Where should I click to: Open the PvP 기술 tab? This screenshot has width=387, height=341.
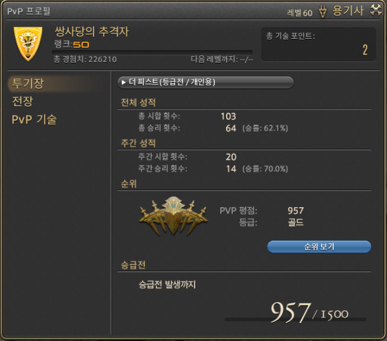[x=34, y=119]
